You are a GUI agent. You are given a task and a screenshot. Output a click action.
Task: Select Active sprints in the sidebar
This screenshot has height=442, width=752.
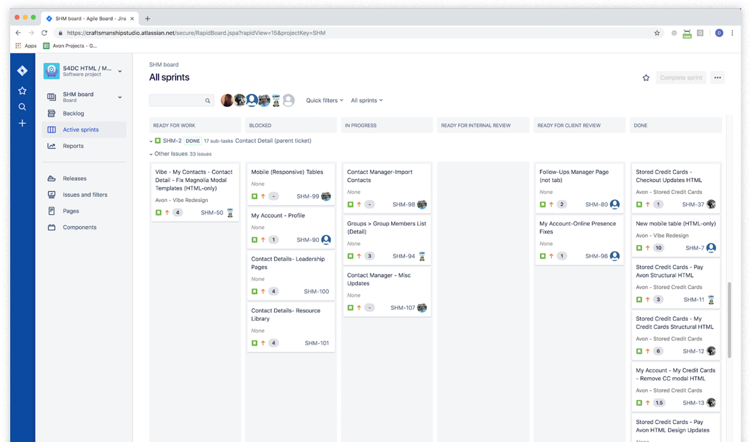tap(84, 130)
